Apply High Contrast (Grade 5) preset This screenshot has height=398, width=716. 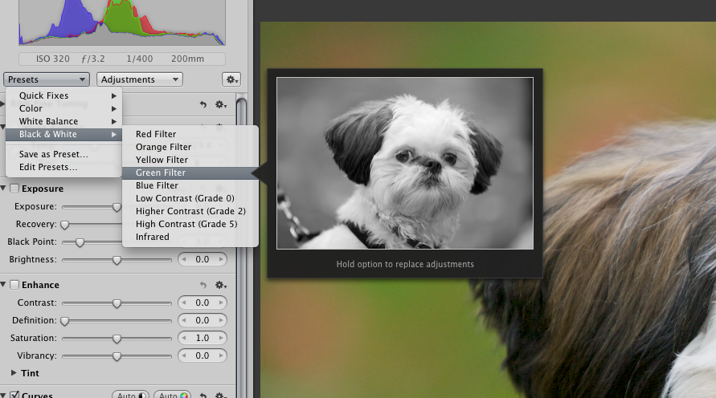click(x=190, y=224)
